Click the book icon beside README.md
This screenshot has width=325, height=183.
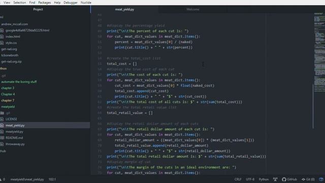coord(2,138)
